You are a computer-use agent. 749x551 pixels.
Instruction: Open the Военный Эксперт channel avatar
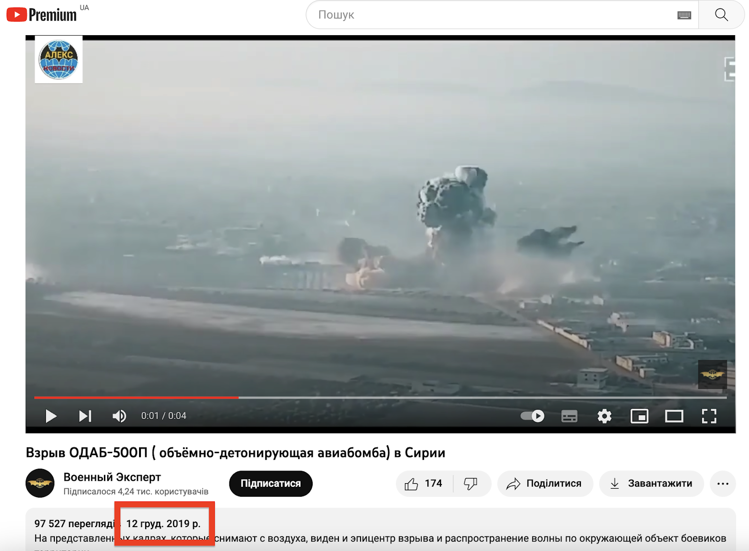[40, 483]
